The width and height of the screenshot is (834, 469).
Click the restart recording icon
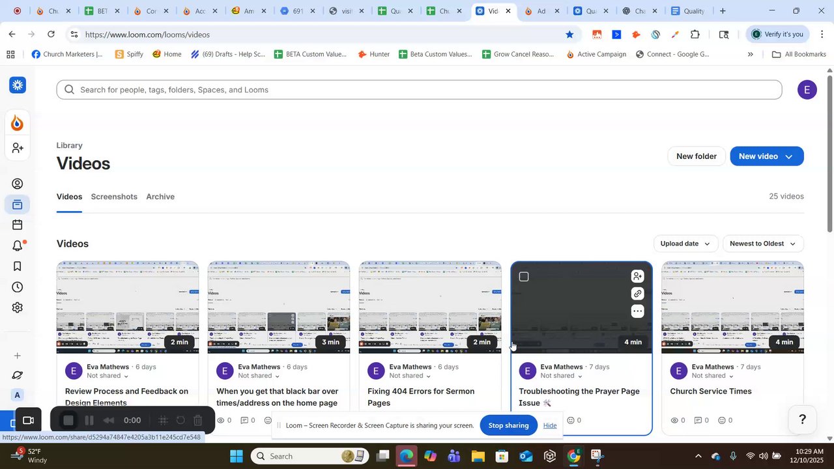point(180,421)
